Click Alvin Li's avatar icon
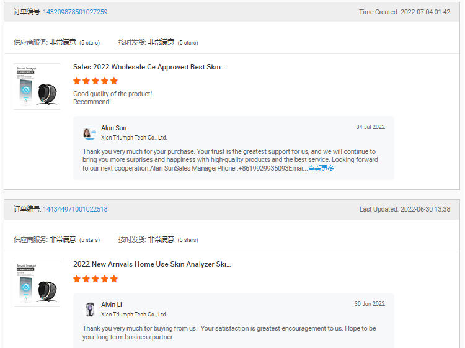 89,309
